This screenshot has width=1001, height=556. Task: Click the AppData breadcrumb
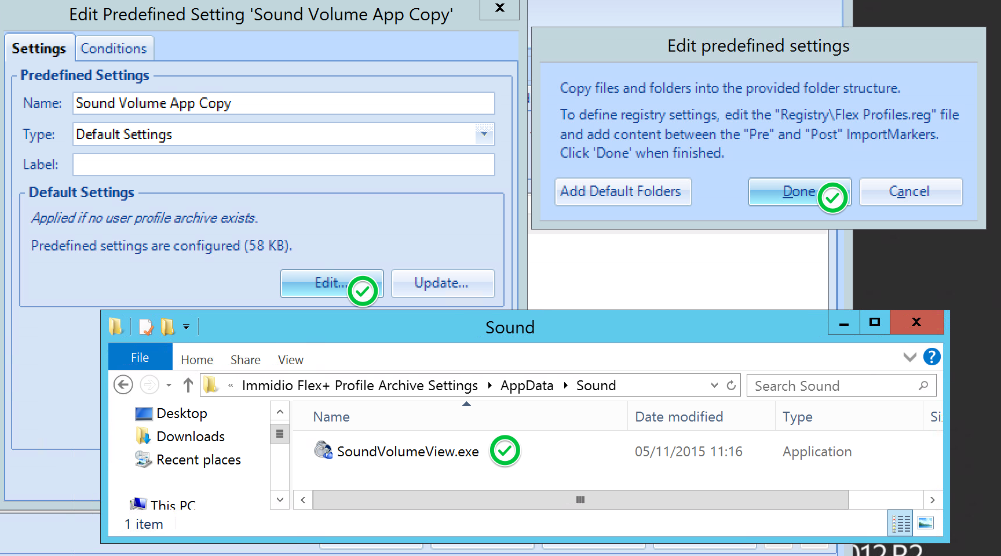click(x=527, y=386)
